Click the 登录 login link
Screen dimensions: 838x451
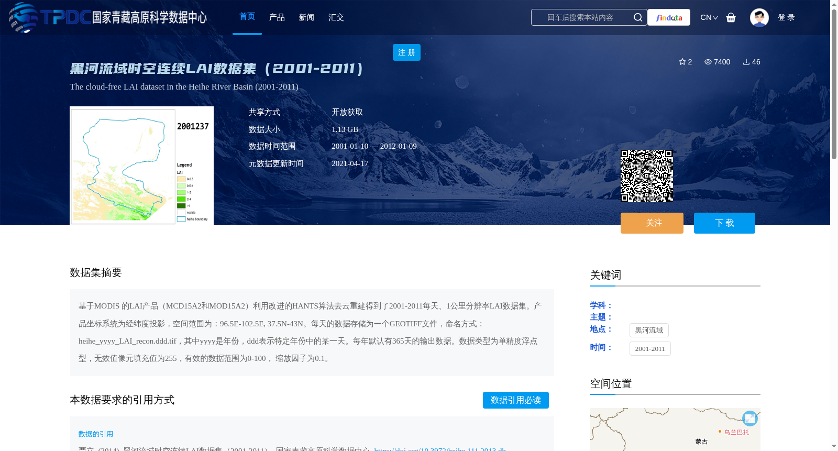coord(786,17)
